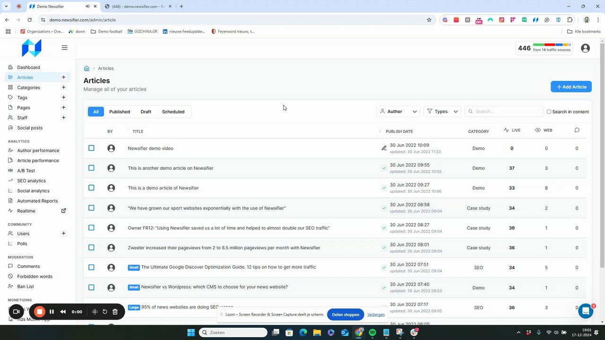Open the Author filter dropdown

point(398,111)
